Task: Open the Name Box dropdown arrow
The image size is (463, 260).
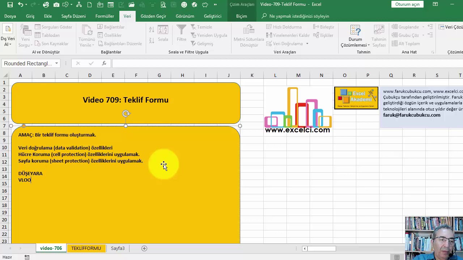Action: tap(56, 64)
